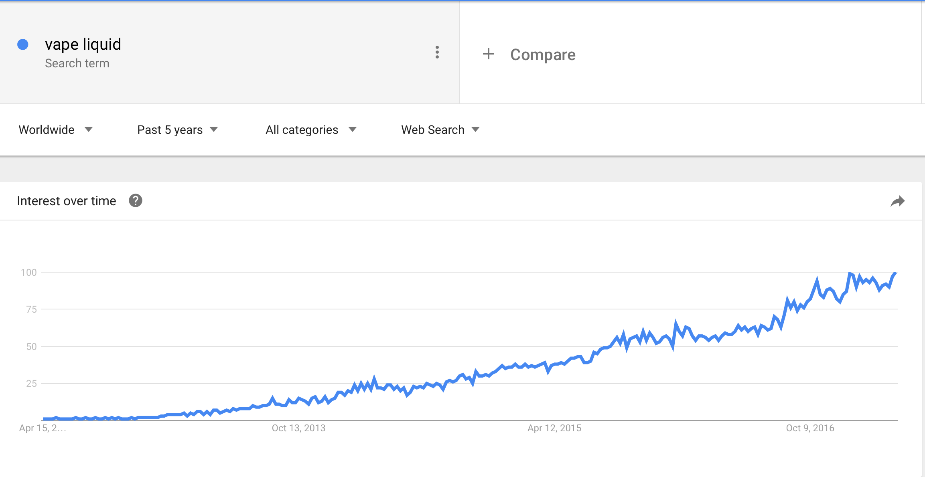Open the Past 5 years time range dropdown

coord(177,129)
